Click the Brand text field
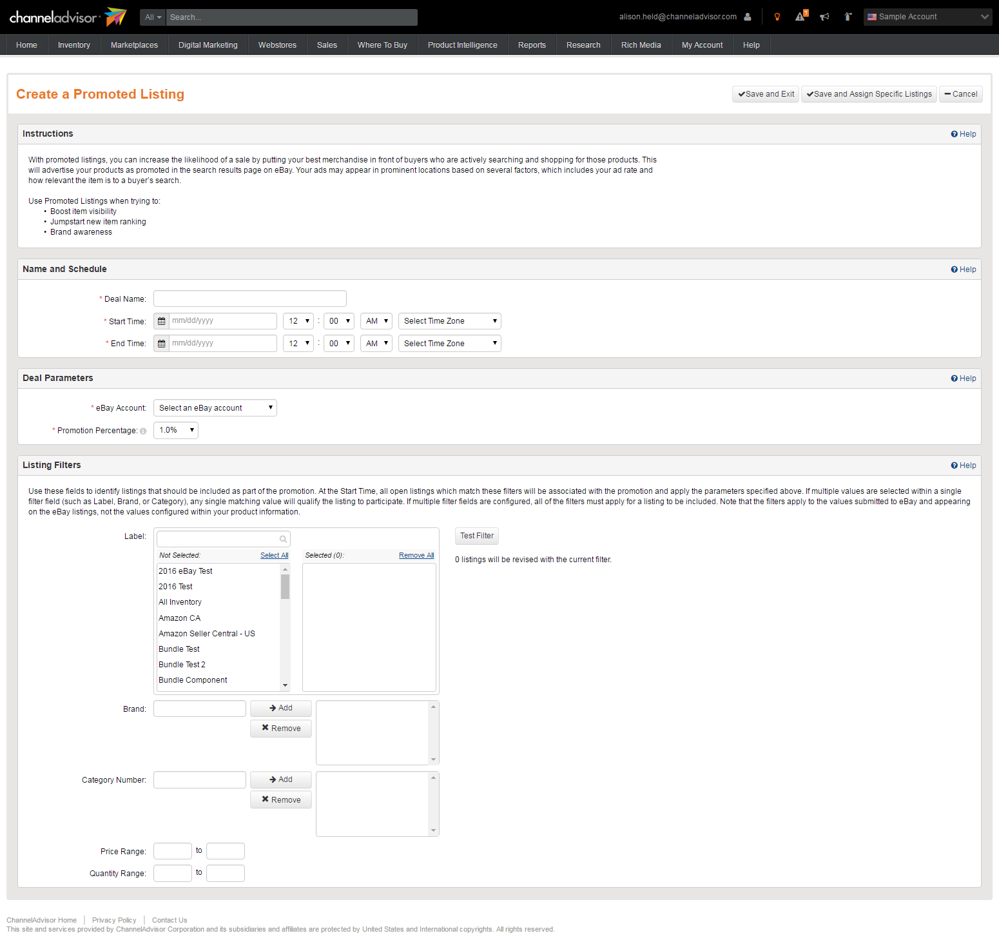This screenshot has width=999, height=940. point(200,709)
